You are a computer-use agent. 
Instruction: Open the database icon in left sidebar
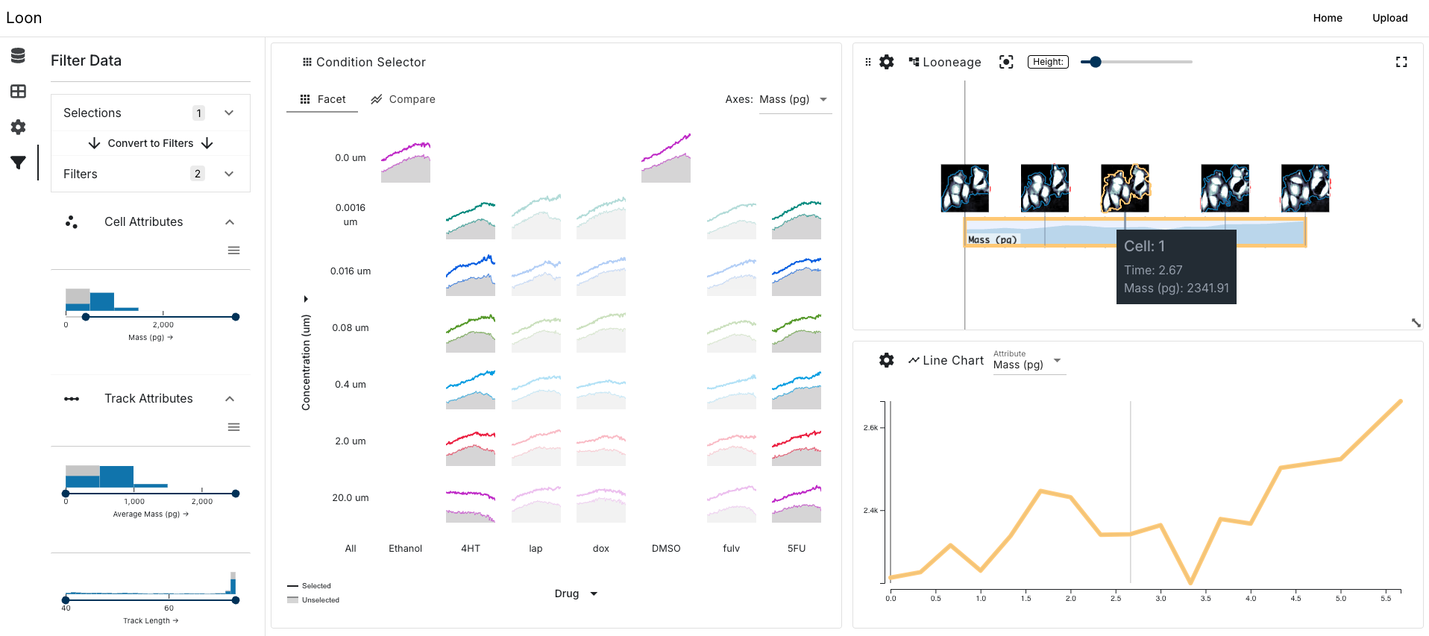(x=19, y=55)
